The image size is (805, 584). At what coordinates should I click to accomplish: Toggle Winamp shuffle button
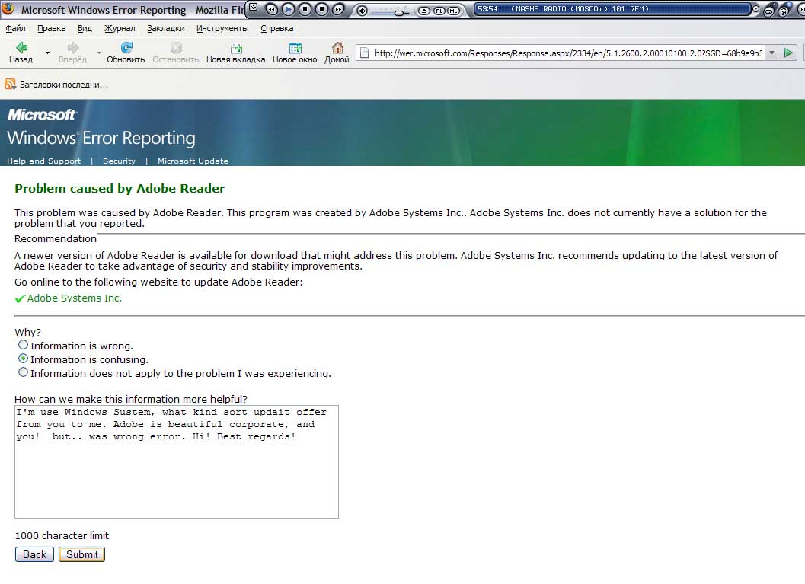point(784,11)
